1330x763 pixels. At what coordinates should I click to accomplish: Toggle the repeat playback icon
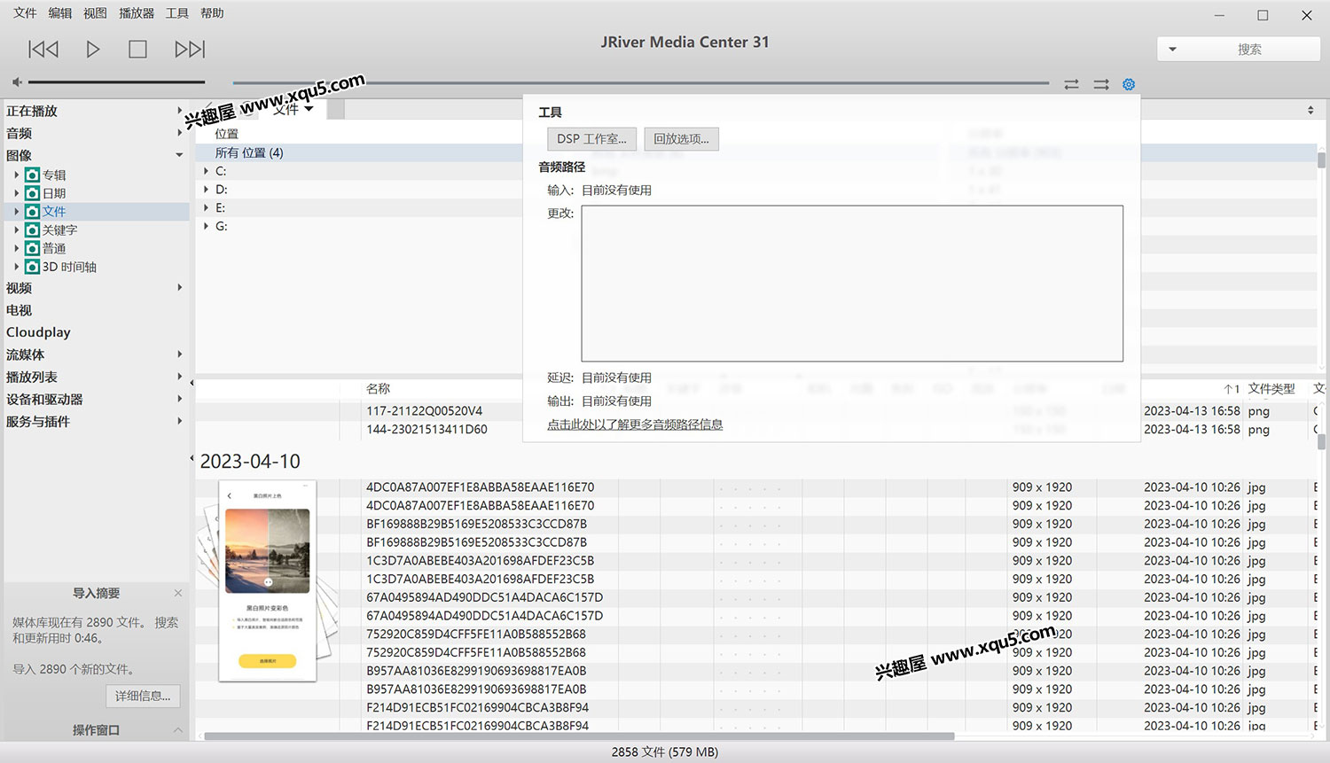pyautogui.click(x=1071, y=84)
